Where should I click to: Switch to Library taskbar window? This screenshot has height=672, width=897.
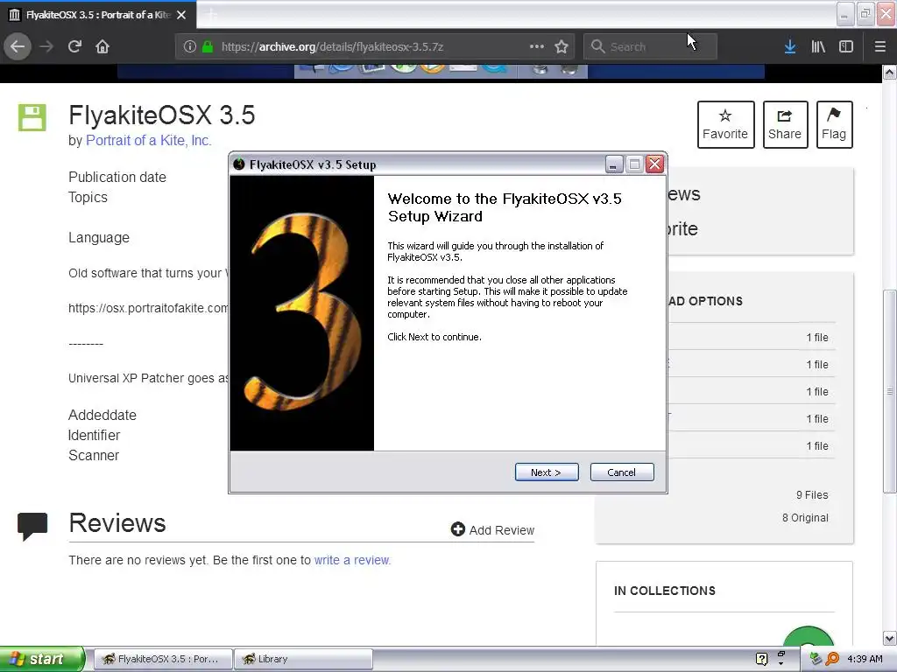[303, 659]
